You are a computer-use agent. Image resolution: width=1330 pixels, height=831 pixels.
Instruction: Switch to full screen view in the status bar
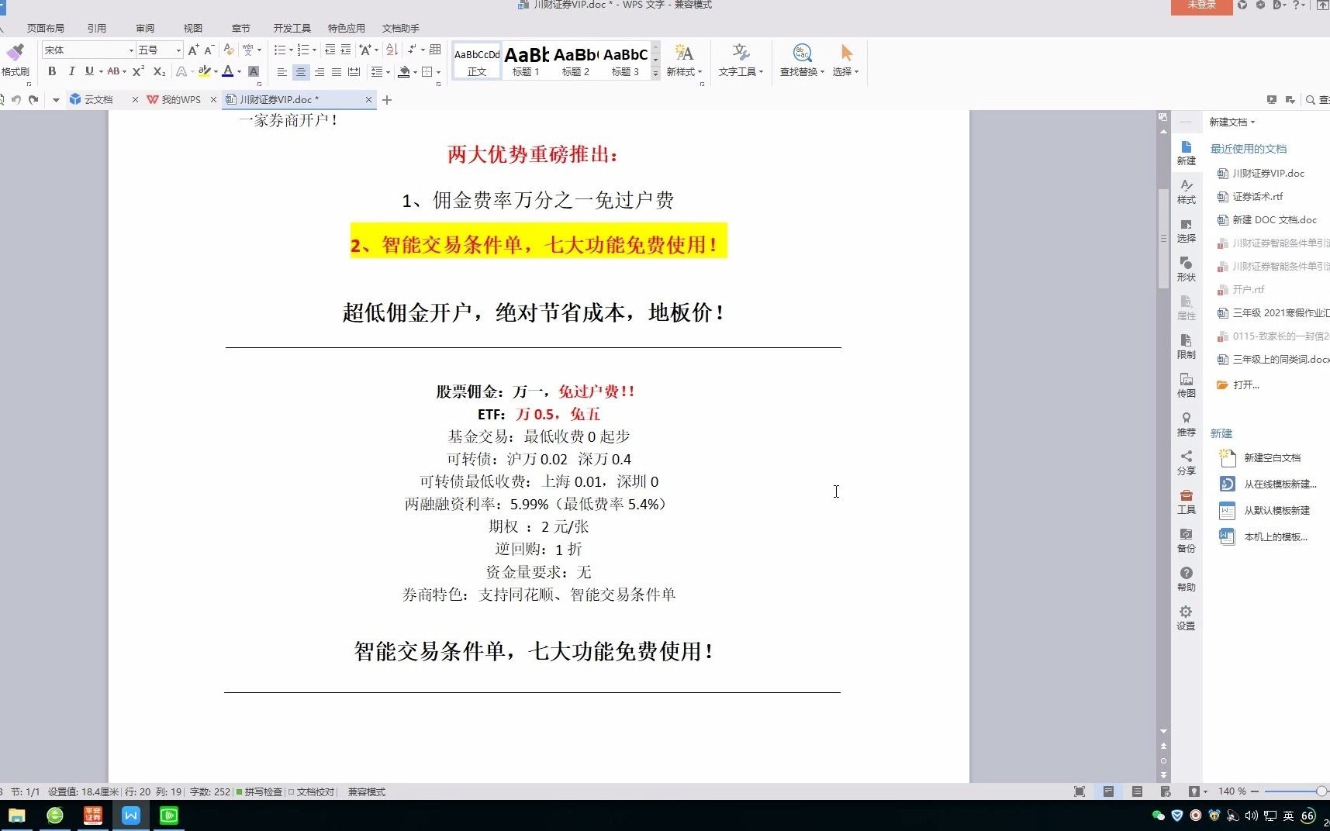coord(1080,791)
